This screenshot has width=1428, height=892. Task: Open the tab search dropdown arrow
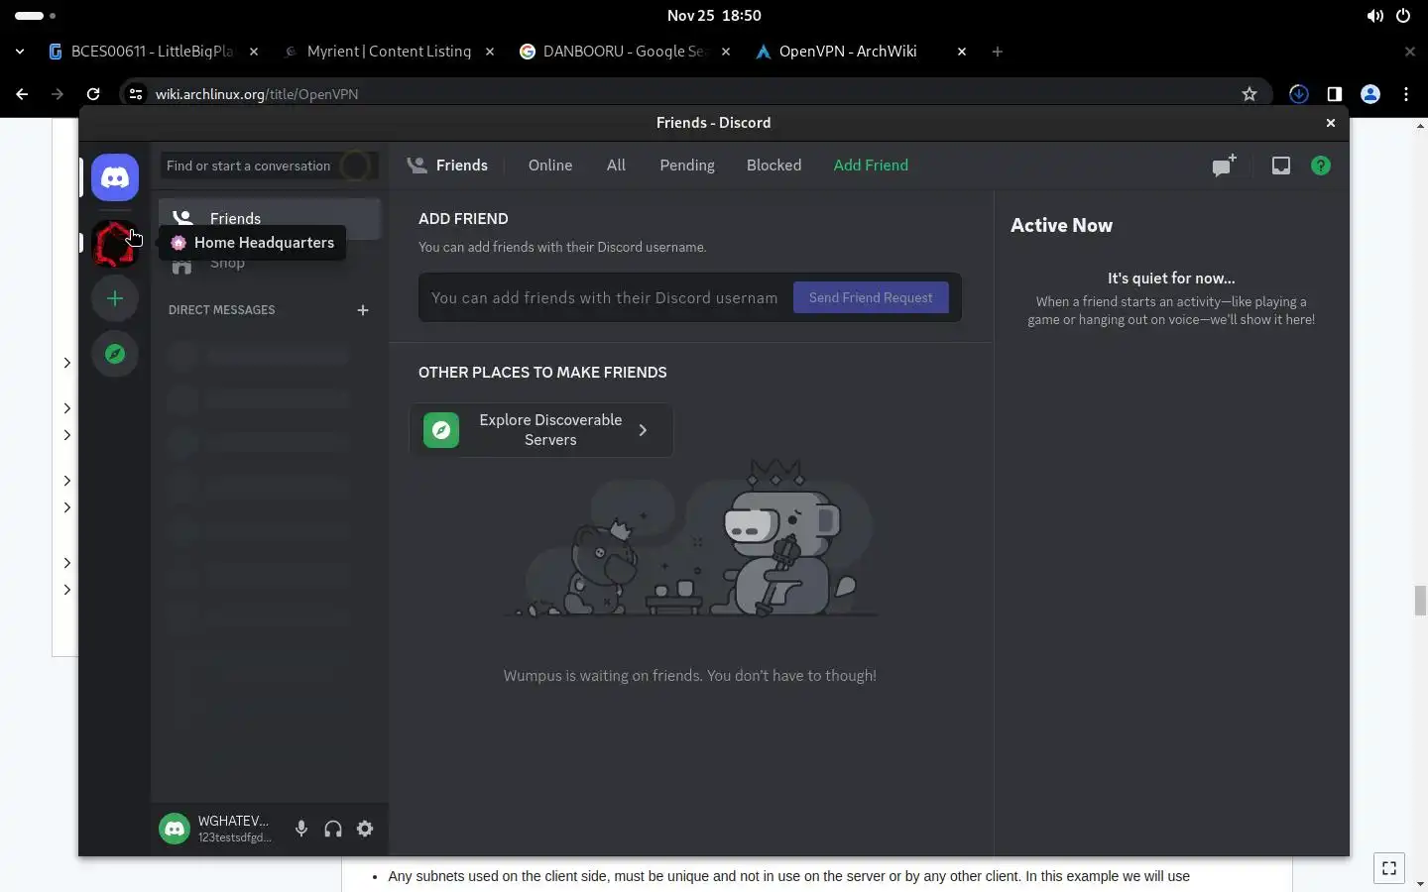(x=20, y=52)
